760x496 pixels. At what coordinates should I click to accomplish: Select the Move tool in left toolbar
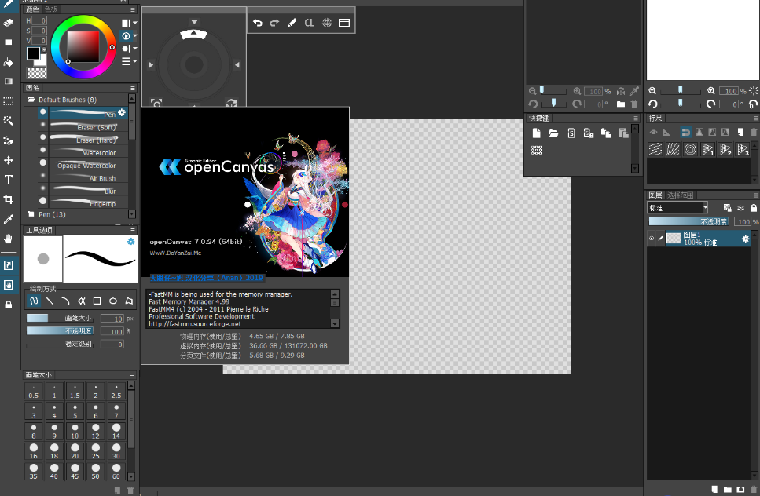pos(9,160)
